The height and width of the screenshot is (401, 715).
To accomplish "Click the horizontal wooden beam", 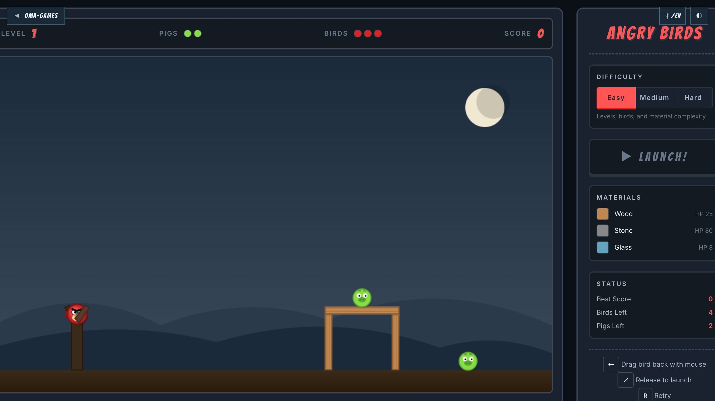I will (x=362, y=311).
